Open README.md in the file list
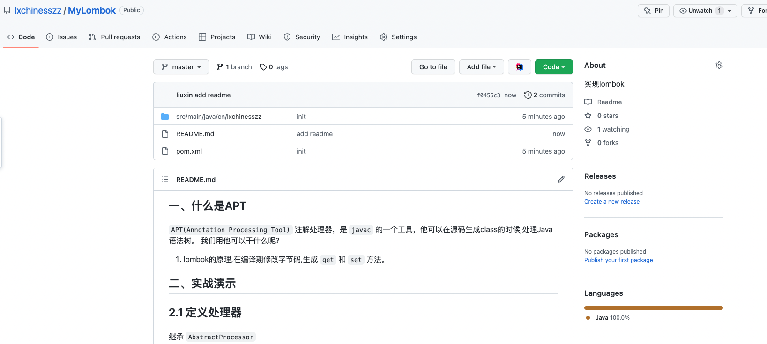The width and height of the screenshot is (767, 344). point(195,134)
